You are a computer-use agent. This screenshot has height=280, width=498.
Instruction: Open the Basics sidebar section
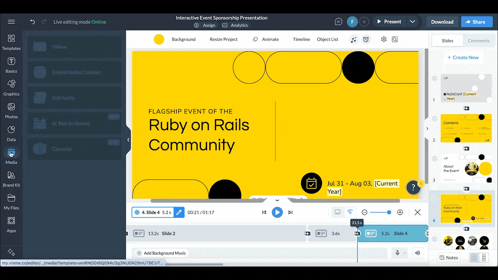pyautogui.click(x=11, y=66)
